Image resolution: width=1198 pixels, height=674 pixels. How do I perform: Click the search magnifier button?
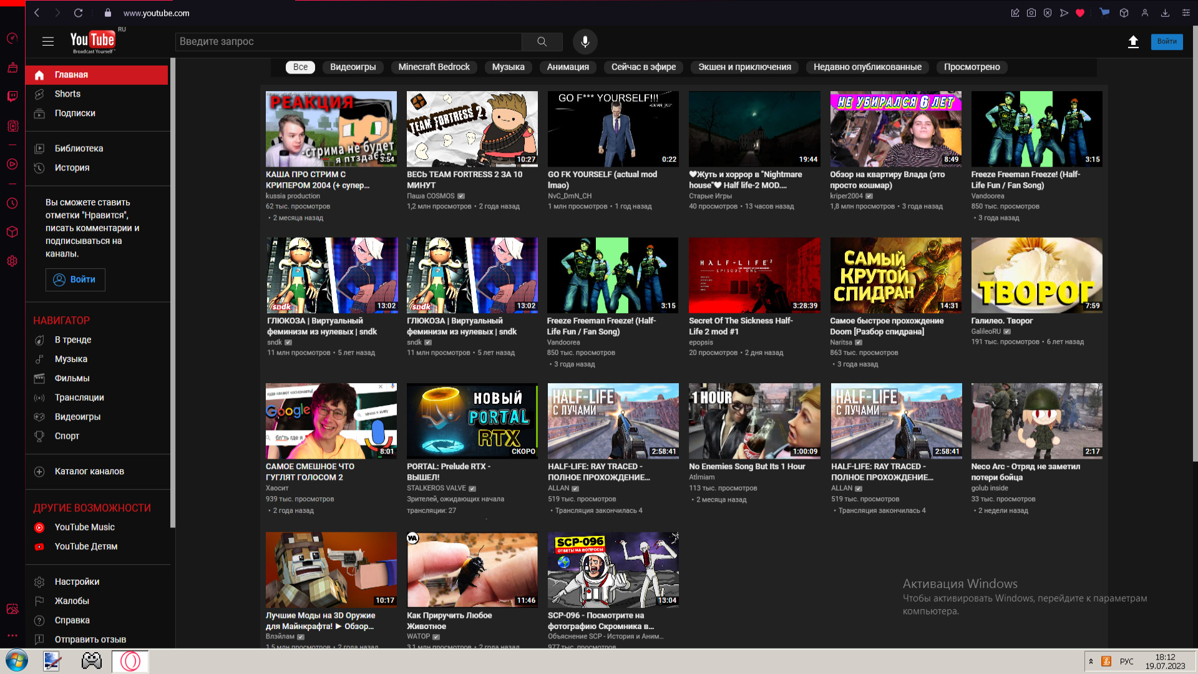[542, 42]
